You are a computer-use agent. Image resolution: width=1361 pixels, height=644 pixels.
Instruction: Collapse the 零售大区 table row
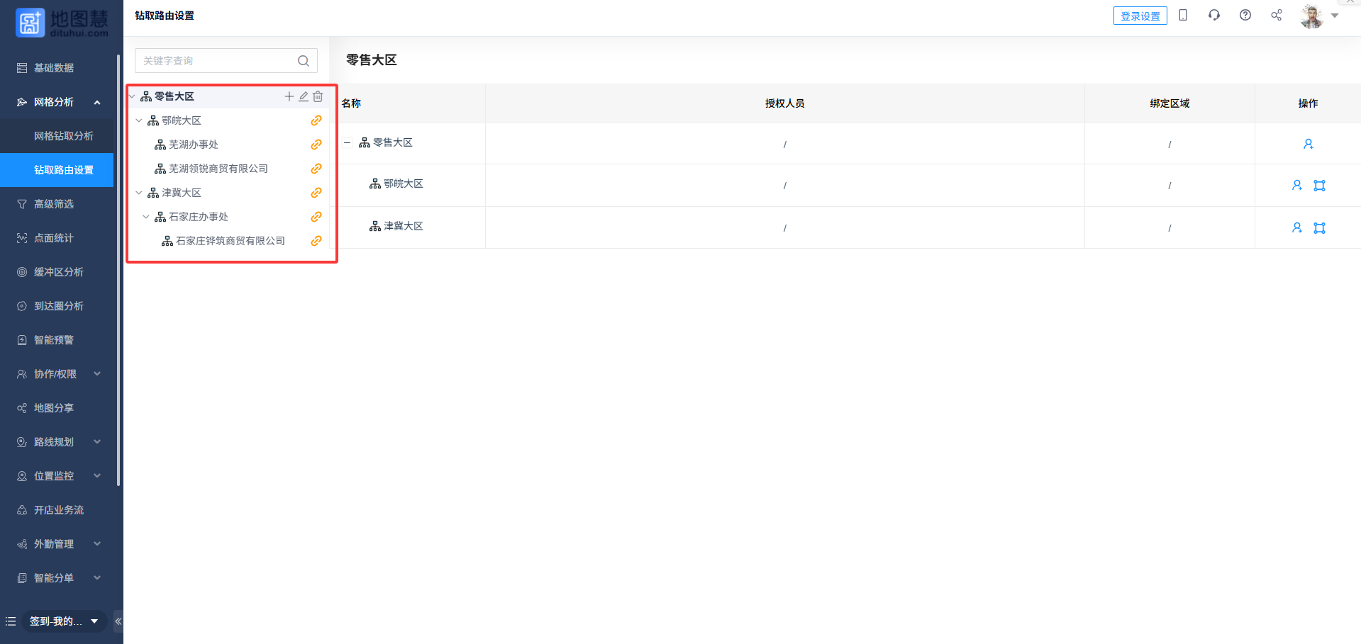(348, 143)
